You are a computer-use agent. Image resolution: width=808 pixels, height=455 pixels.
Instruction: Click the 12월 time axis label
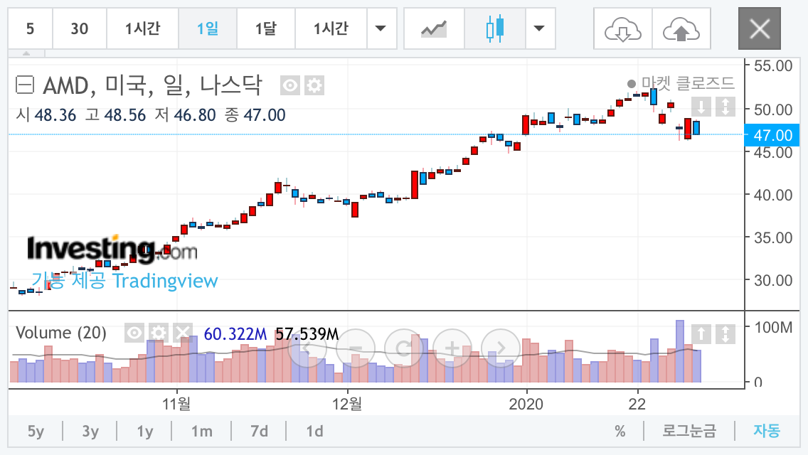[x=347, y=404]
